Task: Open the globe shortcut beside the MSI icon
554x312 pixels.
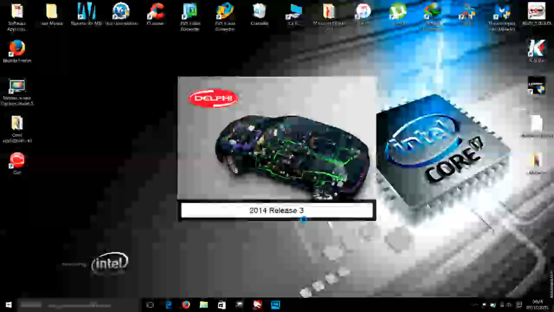Action: tap(121, 15)
